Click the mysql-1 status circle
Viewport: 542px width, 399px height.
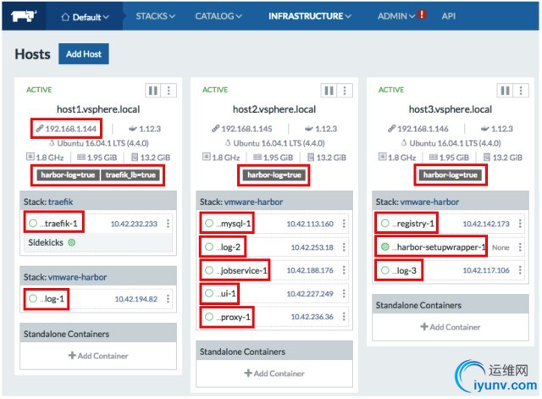point(209,224)
